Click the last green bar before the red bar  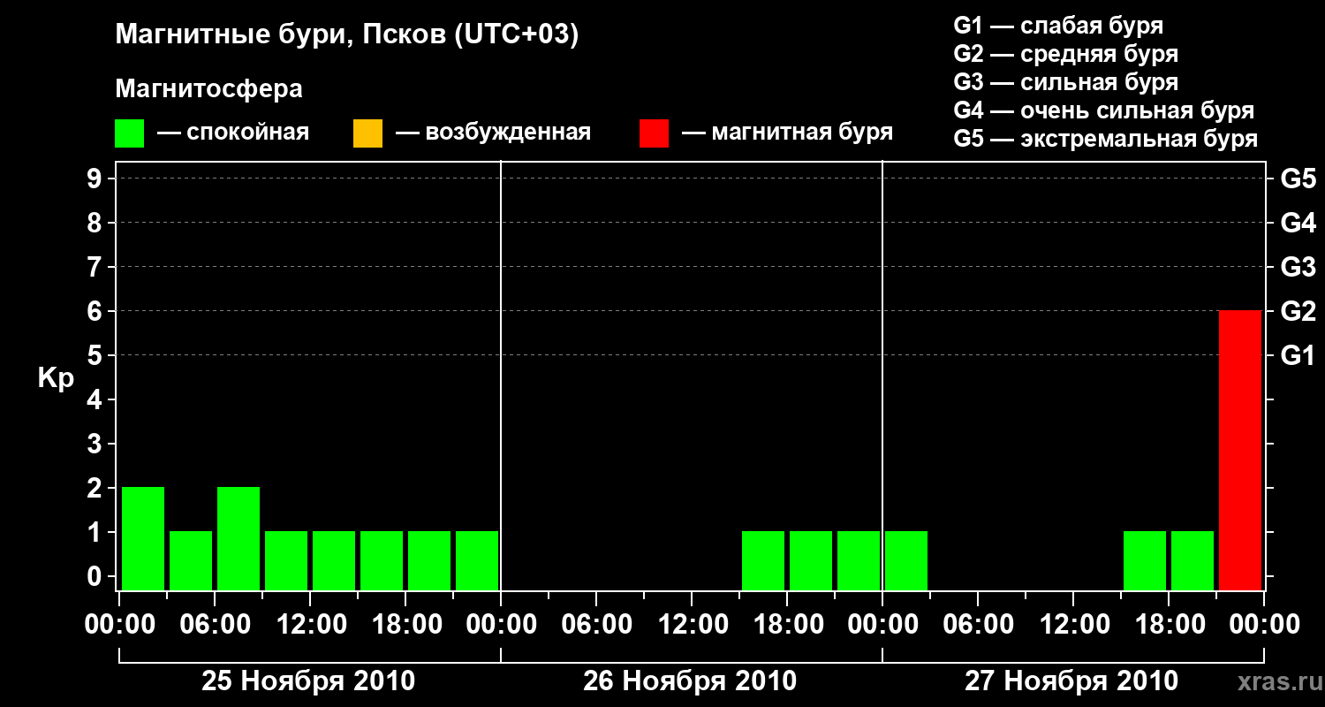[1192, 560]
